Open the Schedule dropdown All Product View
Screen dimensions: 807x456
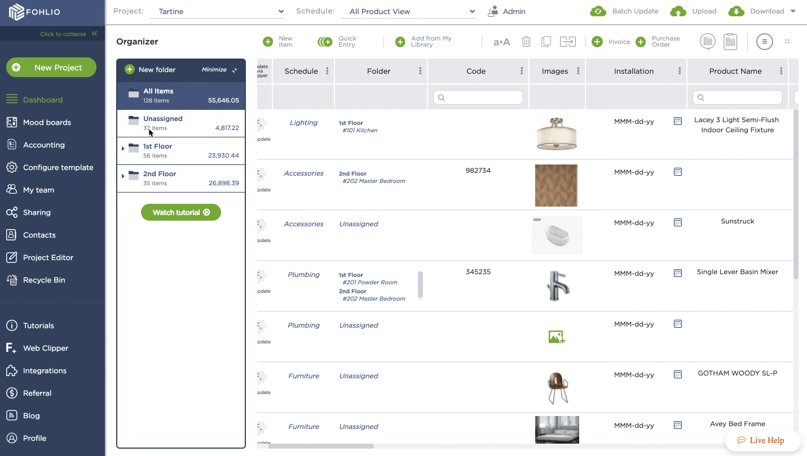tap(408, 11)
